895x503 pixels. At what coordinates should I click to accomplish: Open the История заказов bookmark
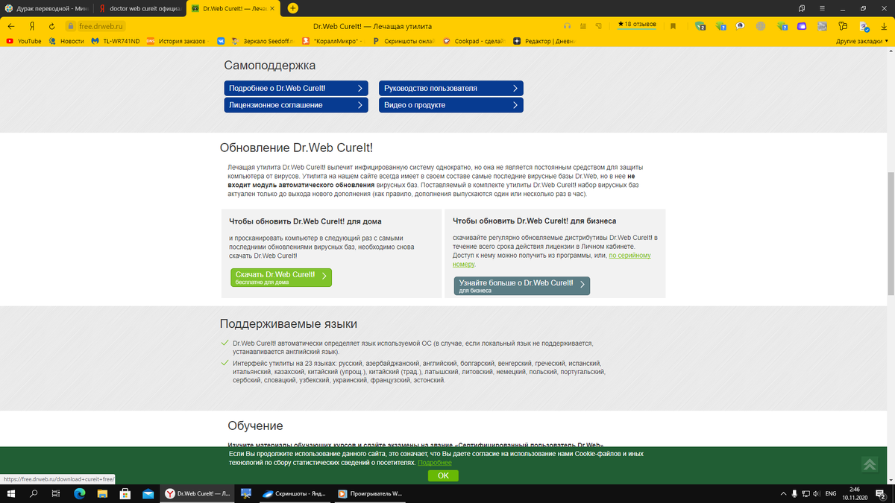tap(176, 41)
